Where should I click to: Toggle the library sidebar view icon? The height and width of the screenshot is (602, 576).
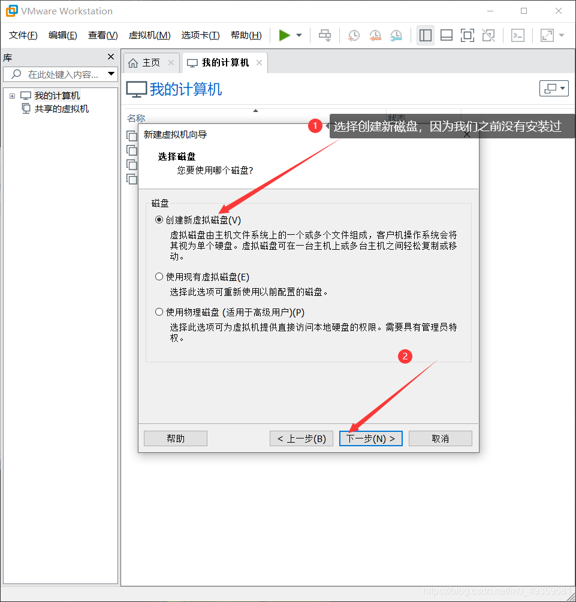(x=426, y=35)
